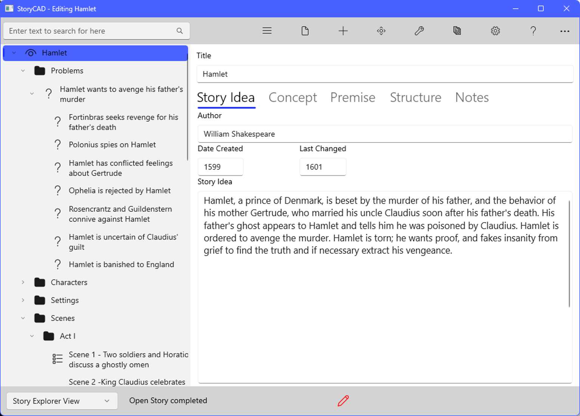Click the red pencil edit status icon

point(343,401)
